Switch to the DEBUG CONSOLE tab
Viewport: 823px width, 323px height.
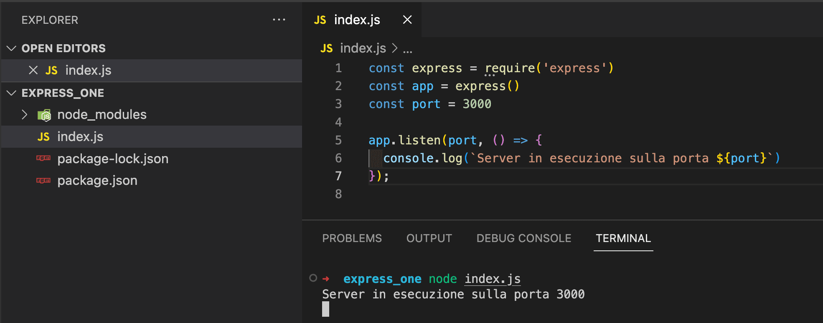(524, 238)
